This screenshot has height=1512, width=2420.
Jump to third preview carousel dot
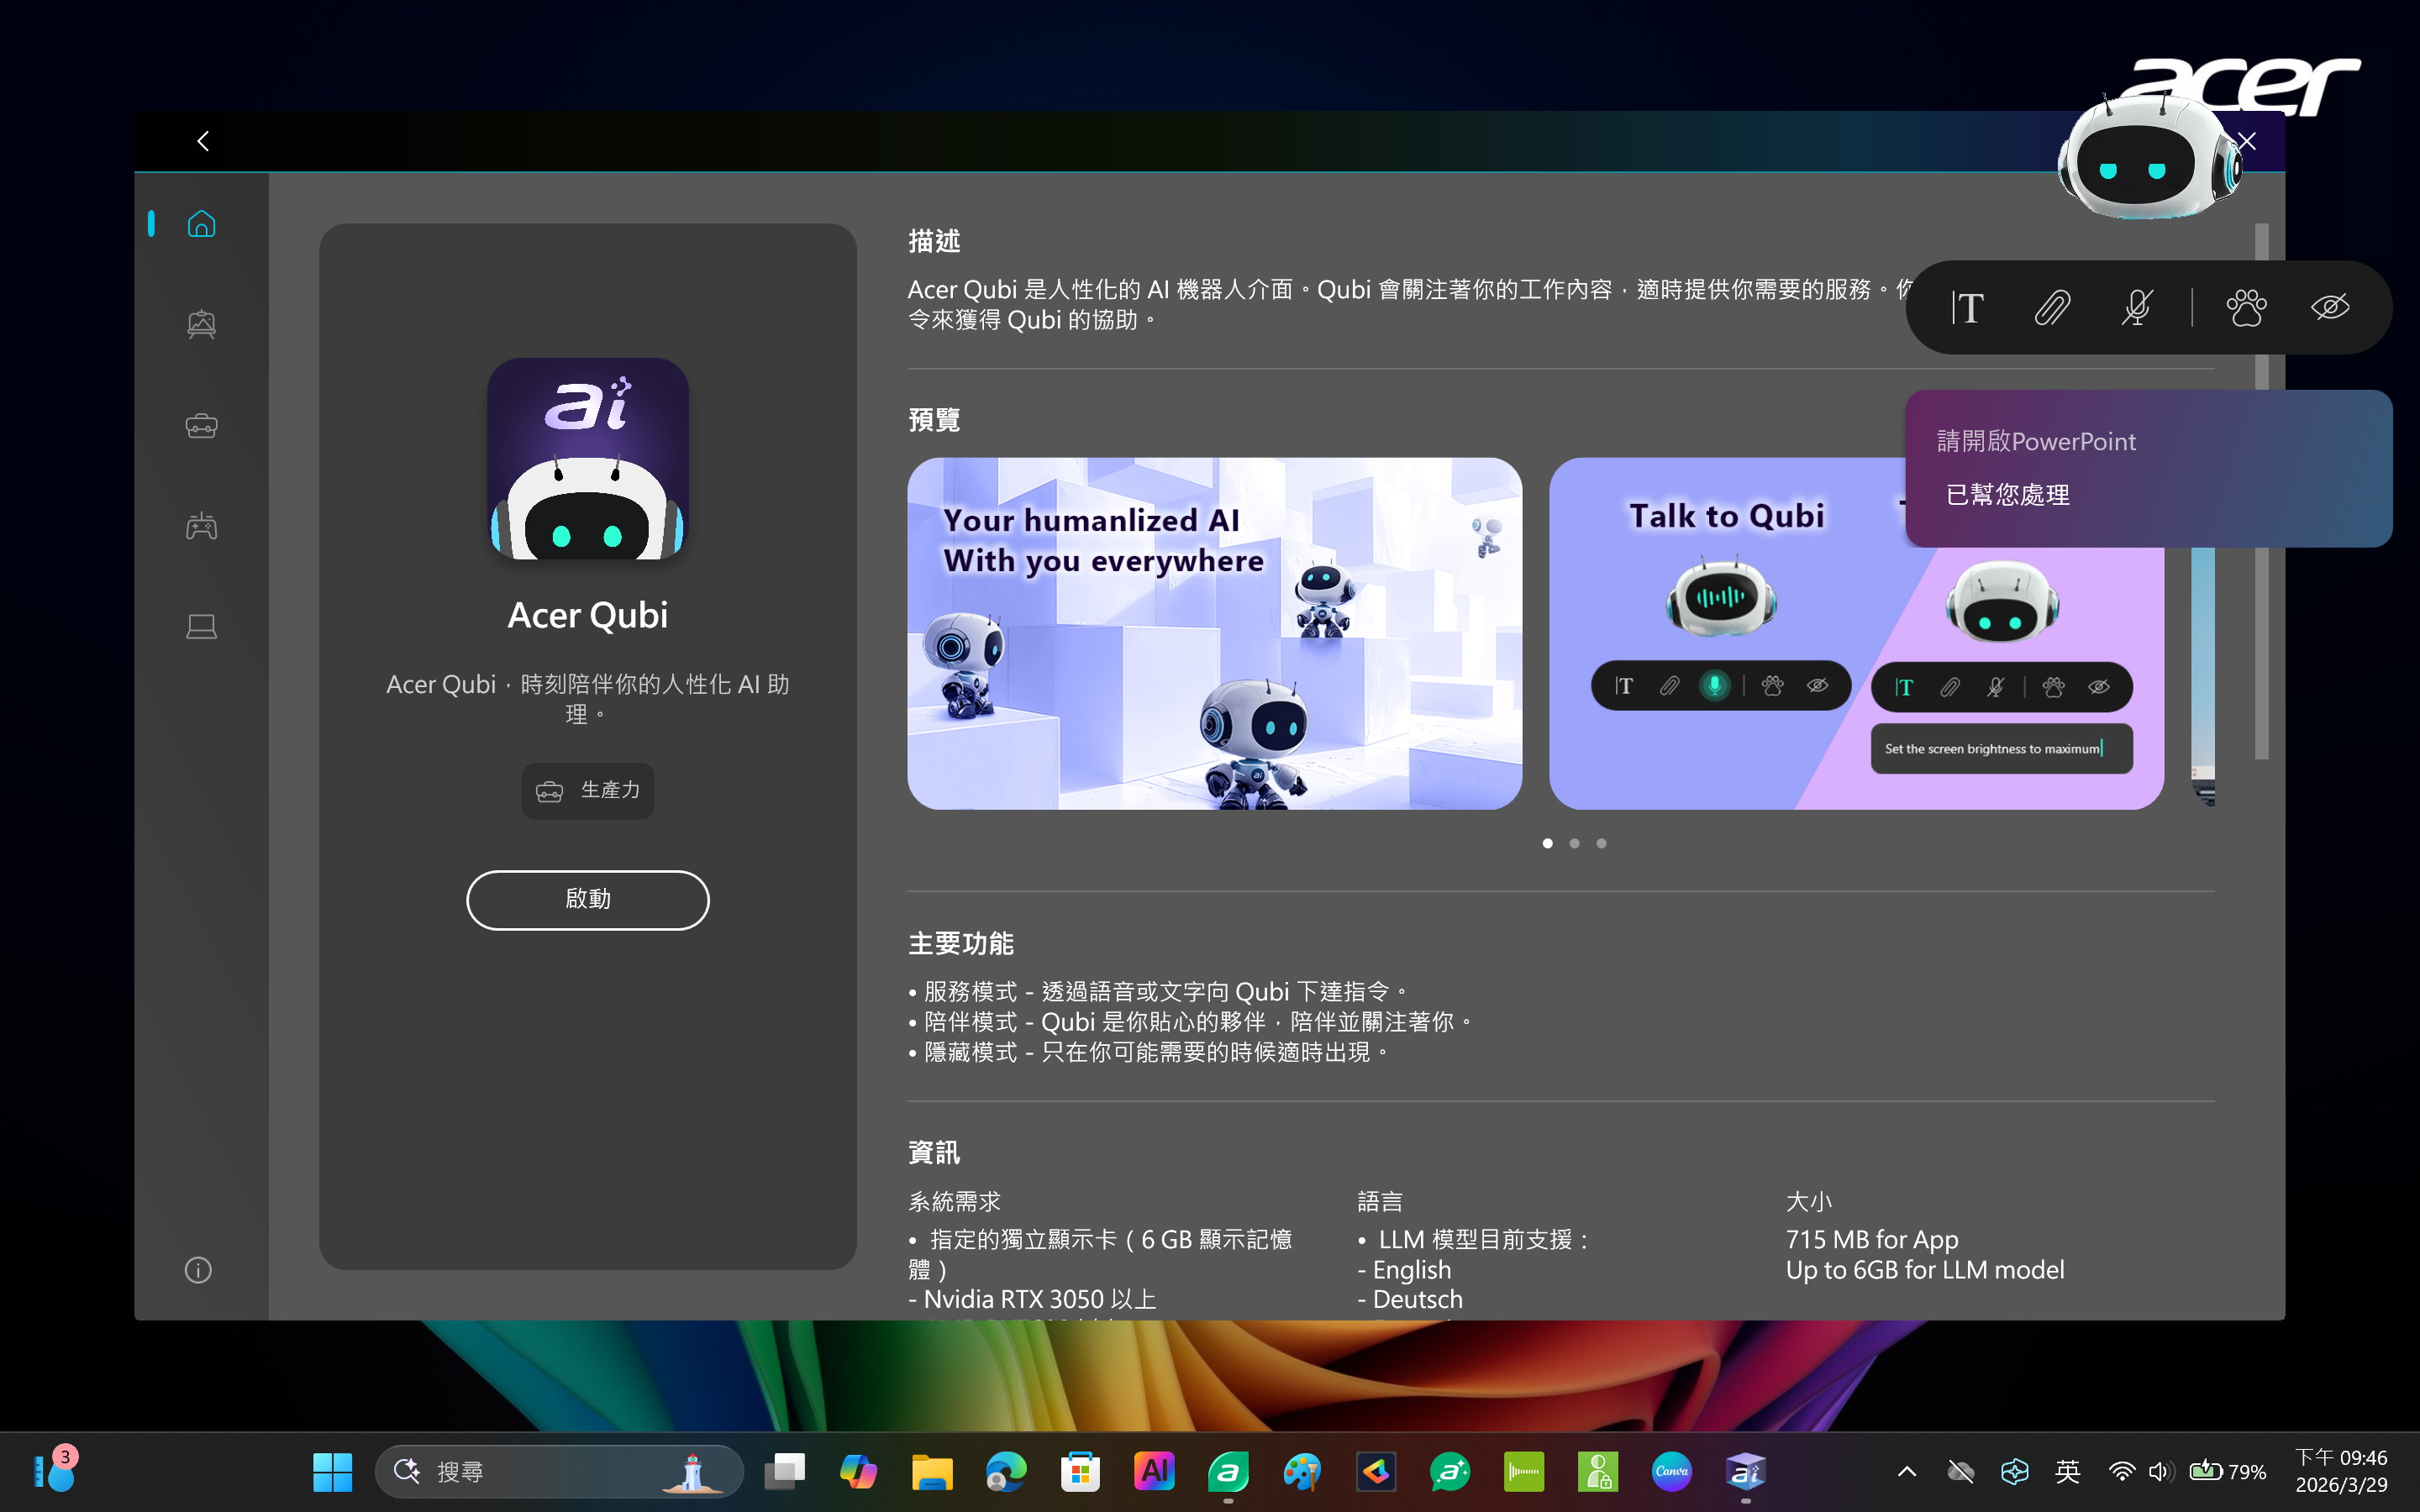[x=1601, y=843]
